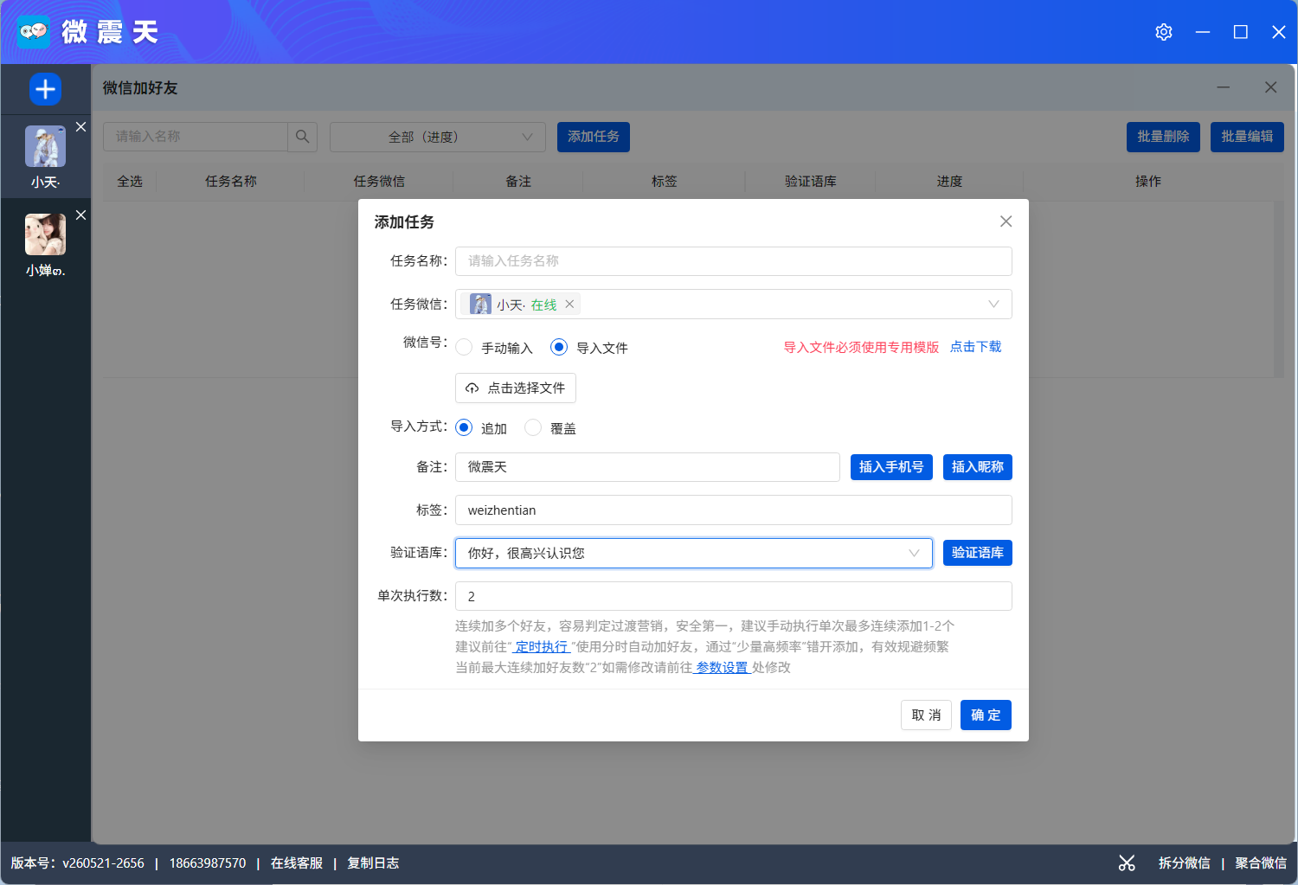Select the 导入文件 radio option

(559, 347)
